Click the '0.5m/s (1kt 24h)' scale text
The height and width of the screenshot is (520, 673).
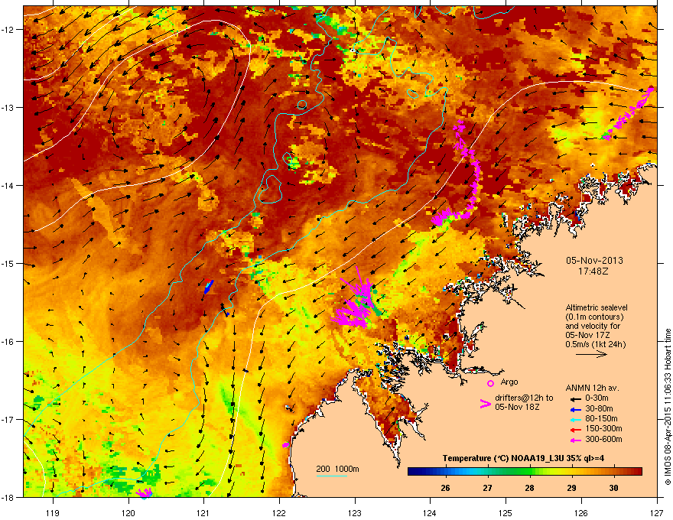pyautogui.click(x=595, y=344)
